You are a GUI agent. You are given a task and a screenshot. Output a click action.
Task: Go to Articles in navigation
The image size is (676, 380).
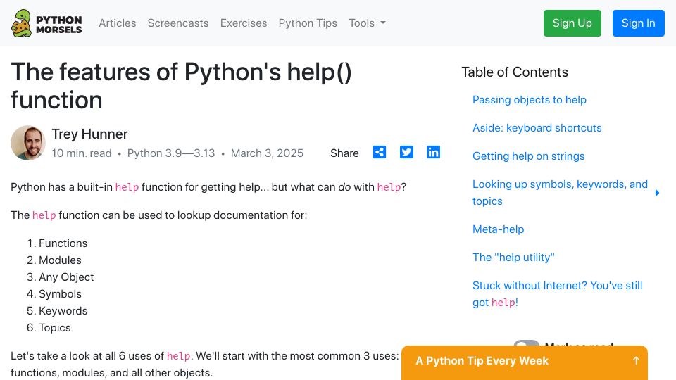point(118,23)
